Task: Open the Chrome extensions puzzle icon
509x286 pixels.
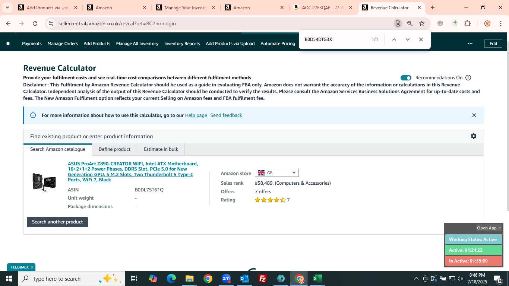Action: click(x=467, y=23)
